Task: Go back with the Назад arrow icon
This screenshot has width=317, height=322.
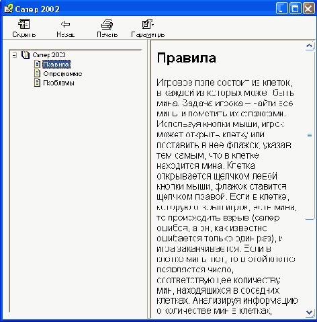Action: pyautogui.click(x=65, y=24)
